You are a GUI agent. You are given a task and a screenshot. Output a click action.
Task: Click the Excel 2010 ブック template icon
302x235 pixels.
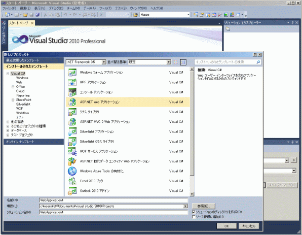pyautogui.click(x=72, y=181)
